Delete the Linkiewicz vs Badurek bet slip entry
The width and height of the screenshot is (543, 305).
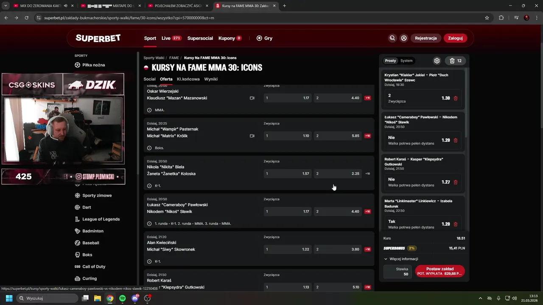click(456, 224)
